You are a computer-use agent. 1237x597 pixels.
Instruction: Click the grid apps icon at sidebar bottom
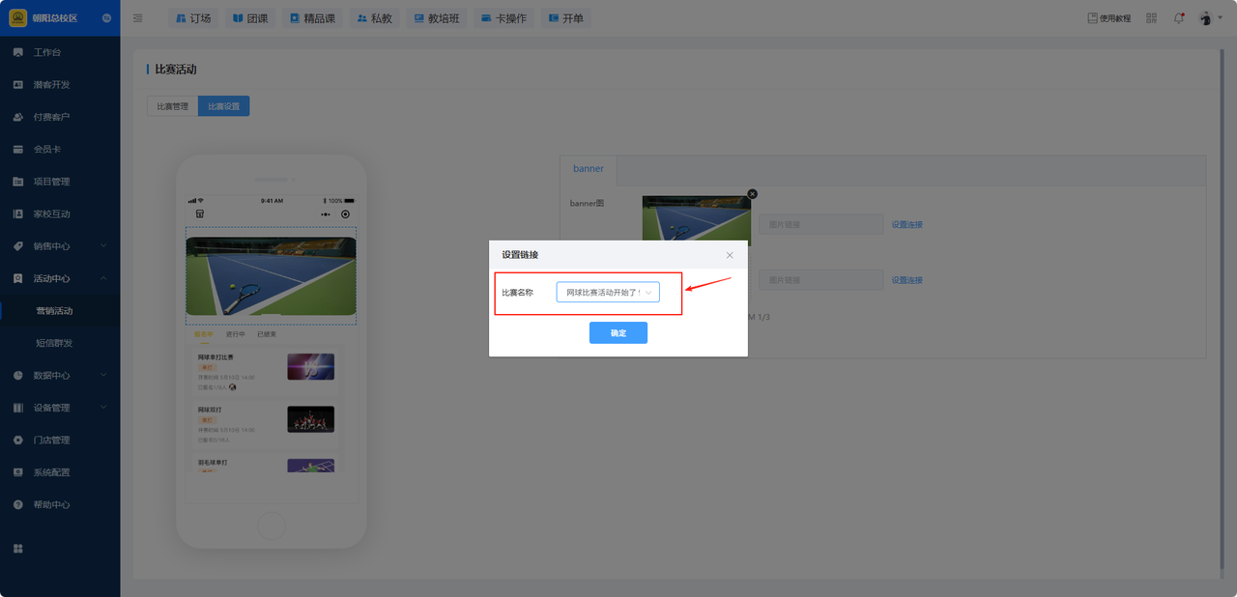click(17, 549)
